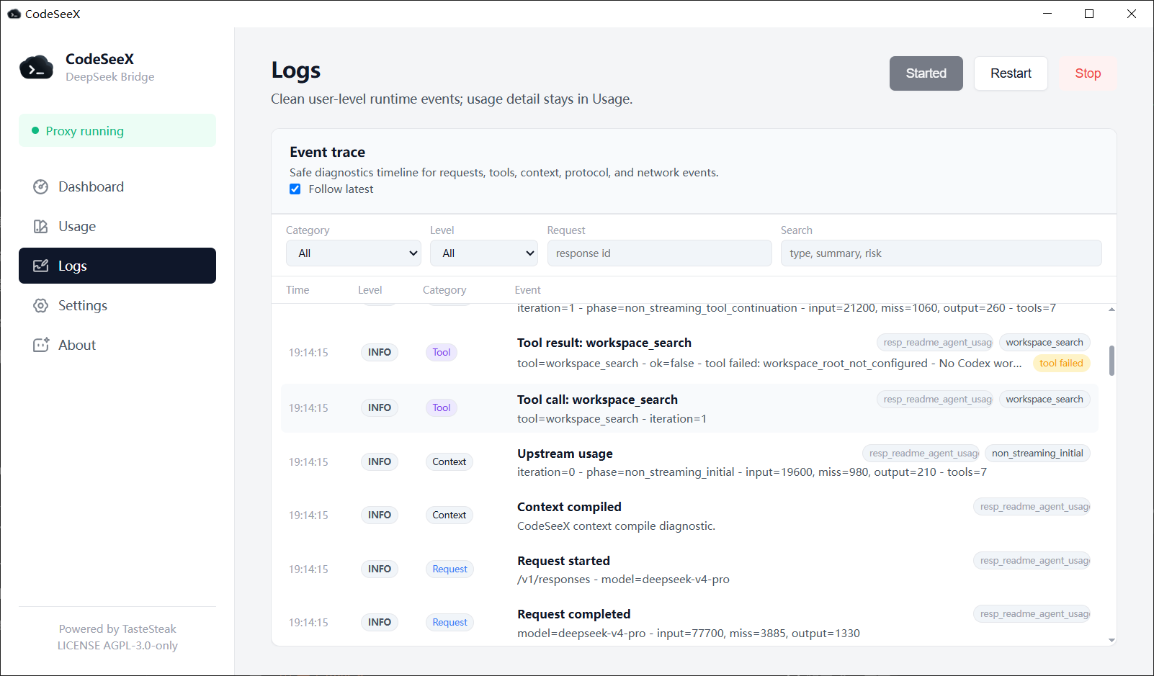1154x676 pixels.
Task: Click the CodeSeeX title bar app icon
Action: [x=14, y=14]
